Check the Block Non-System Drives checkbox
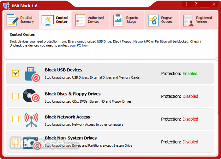 click(x=15, y=142)
